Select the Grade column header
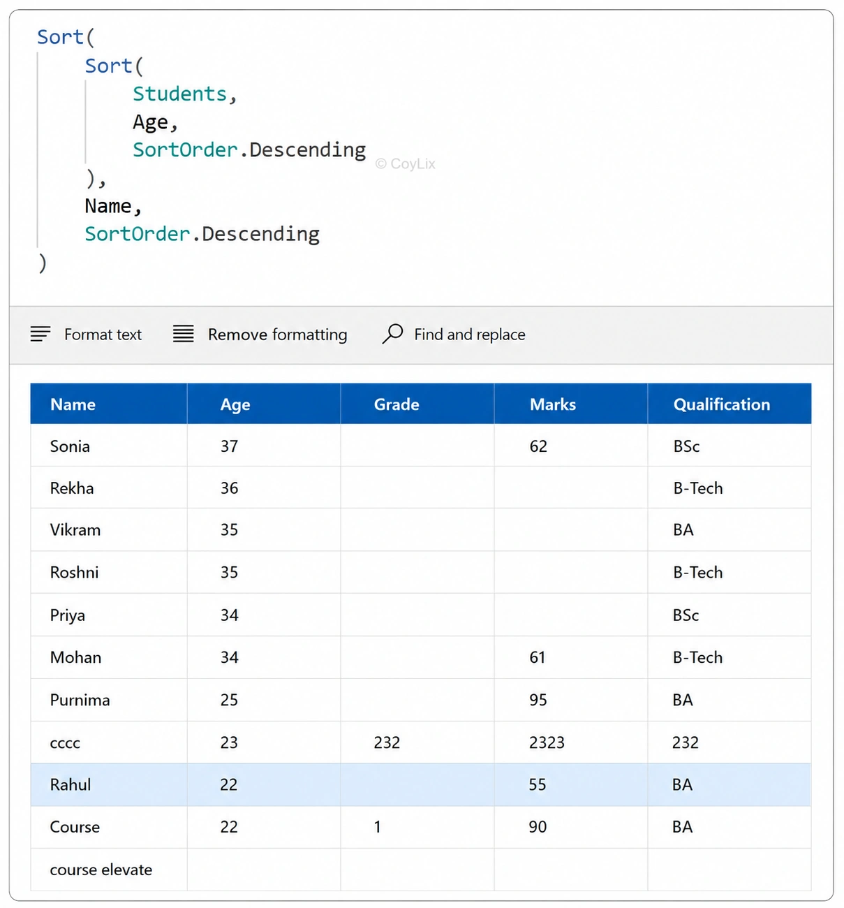This screenshot has height=908, width=844. coord(417,404)
